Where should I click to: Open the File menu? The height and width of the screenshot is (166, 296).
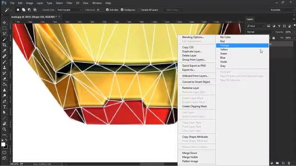pos(12,3)
